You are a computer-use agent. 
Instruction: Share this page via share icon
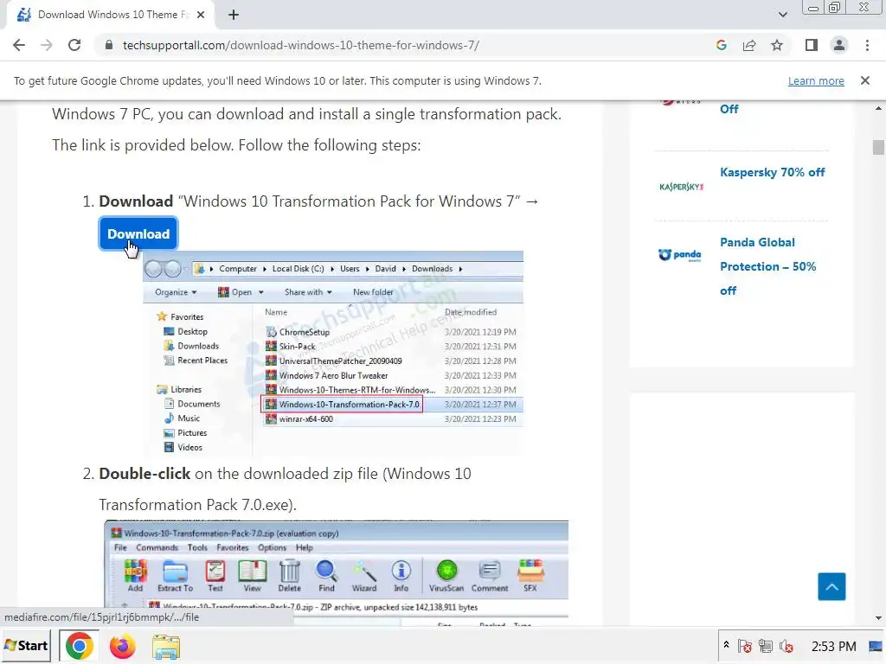coord(749,45)
